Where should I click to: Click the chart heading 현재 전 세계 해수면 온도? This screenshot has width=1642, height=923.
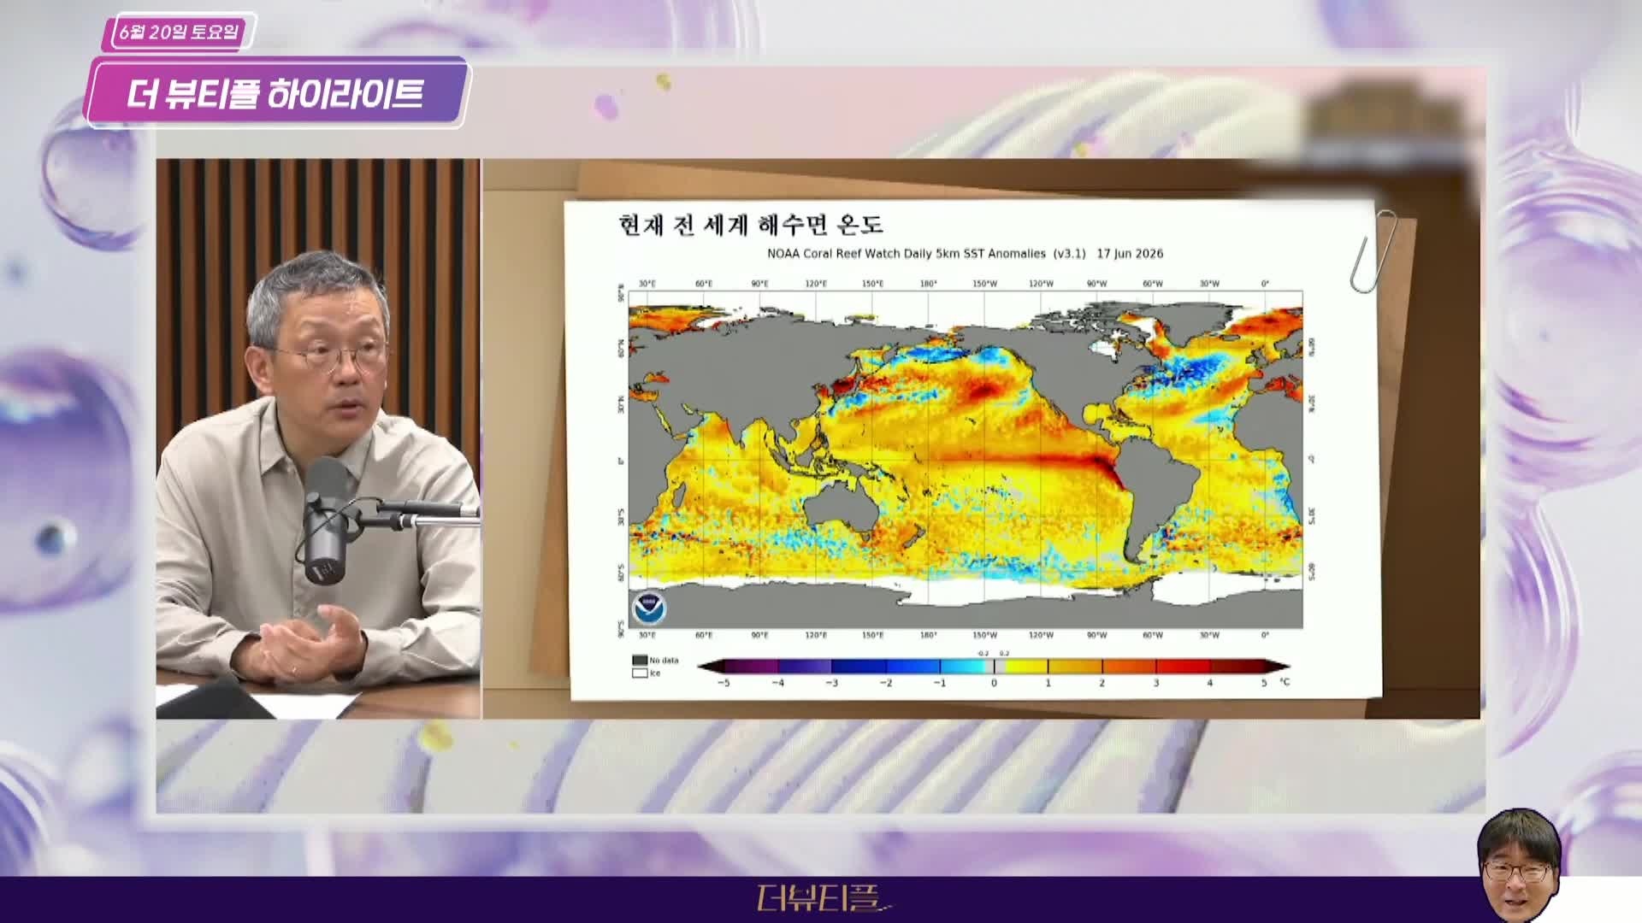click(x=751, y=226)
